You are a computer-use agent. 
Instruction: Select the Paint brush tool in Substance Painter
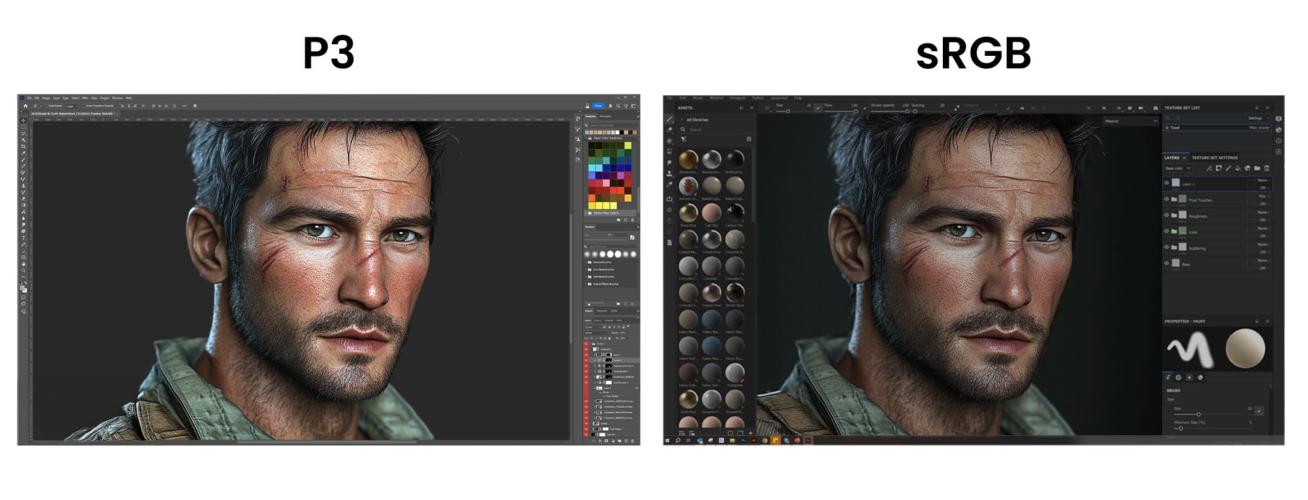tap(670, 119)
